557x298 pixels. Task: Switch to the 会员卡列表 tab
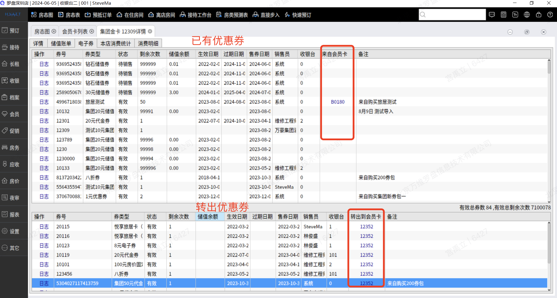coord(75,31)
